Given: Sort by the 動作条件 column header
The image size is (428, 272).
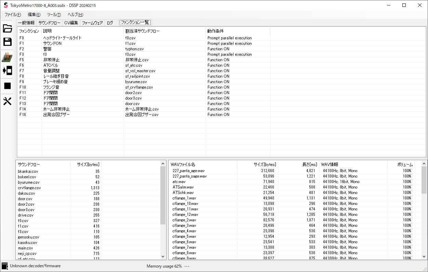Looking at the screenshot, I should (215, 31).
